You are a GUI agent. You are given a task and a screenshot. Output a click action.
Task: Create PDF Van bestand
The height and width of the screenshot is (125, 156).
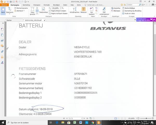[92, 11]
